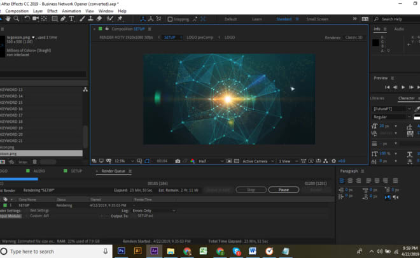Click the Show Channel color icon

click(x=192, y=161)
